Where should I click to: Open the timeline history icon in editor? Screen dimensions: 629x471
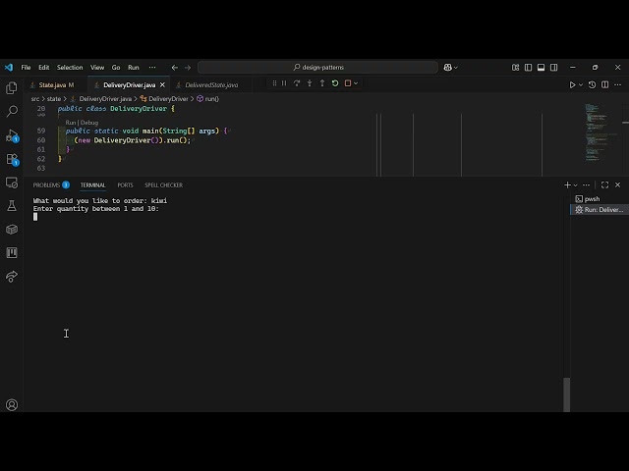click(x=592, y=85)
